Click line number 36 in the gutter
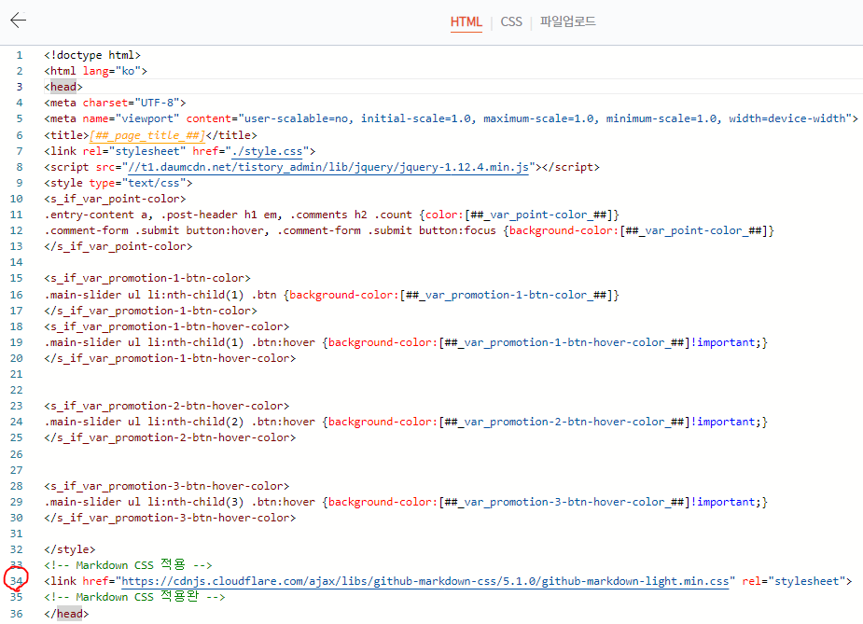 [17, 614]
